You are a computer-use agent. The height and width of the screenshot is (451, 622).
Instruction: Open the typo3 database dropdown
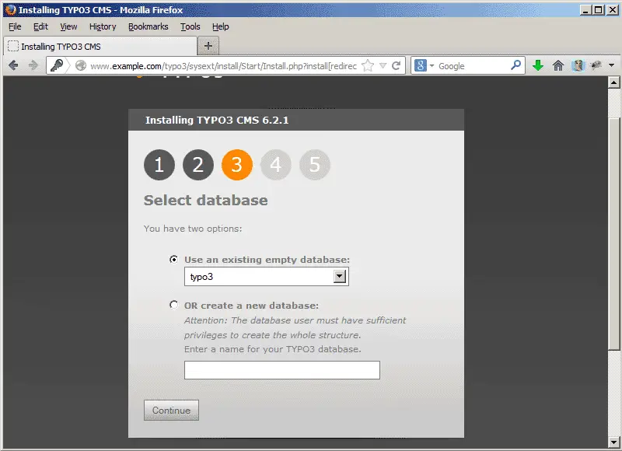[x=266, y=277]
